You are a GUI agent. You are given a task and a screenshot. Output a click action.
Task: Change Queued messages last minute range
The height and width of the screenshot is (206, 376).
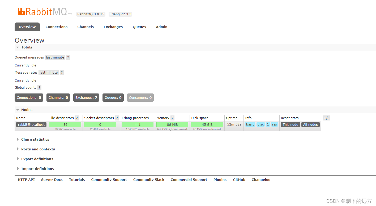55,57
